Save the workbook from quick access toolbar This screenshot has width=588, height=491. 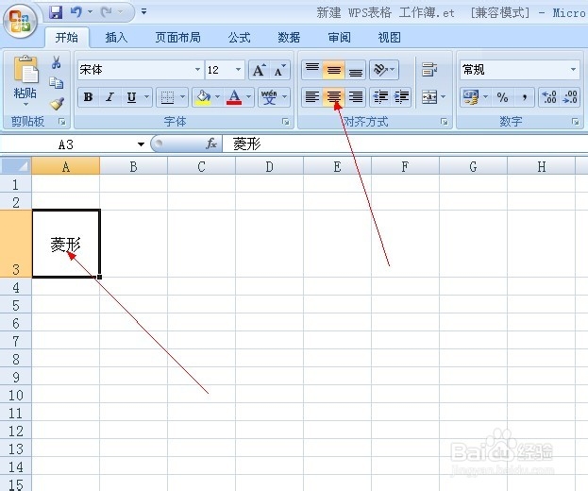pos(56,12)
